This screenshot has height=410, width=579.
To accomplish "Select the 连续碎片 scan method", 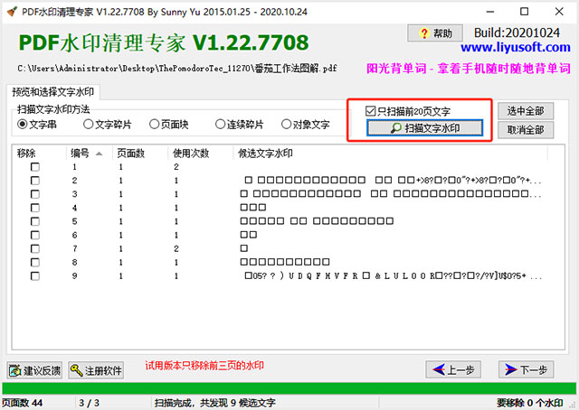I will tap(239, 125).
